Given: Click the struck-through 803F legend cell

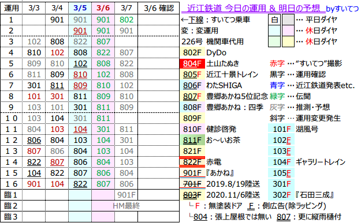Looking at the screenshot, I should [x=192, y=195].
